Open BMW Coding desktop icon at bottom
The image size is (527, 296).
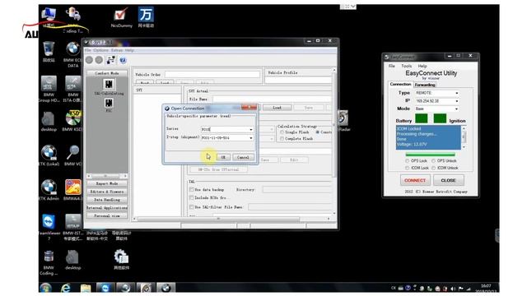[49, 262]
